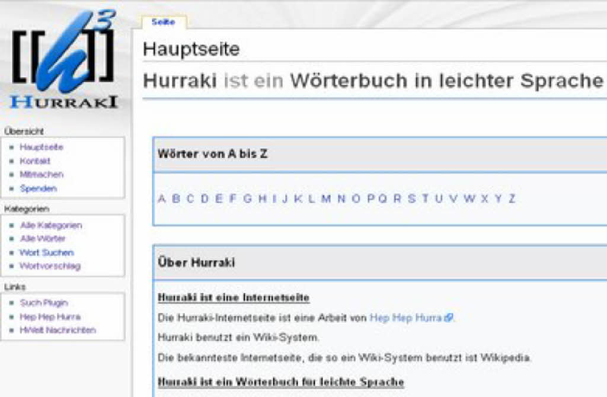This screenshot has width=607, height=397.
Task: Switch to the Seite tab
Action: [x=163, y=22]
